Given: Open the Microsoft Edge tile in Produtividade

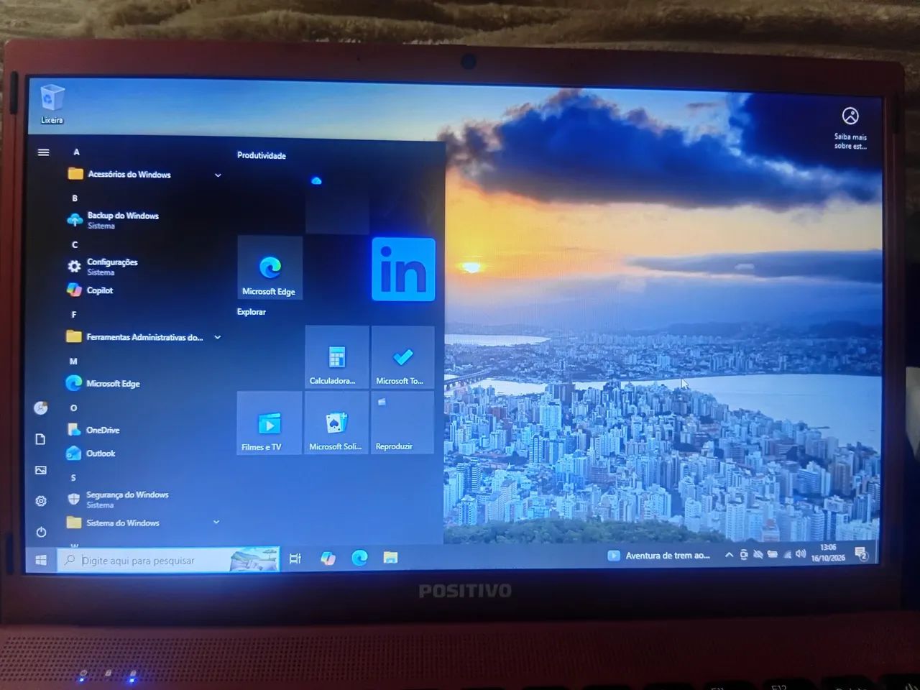Looking at the screenshot, I should [270, 267].
